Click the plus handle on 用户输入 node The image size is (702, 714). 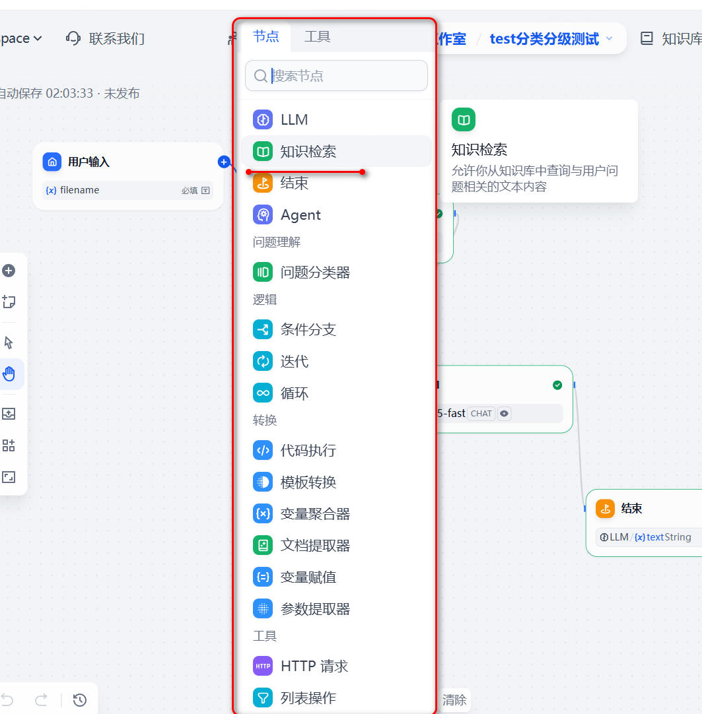224,162
